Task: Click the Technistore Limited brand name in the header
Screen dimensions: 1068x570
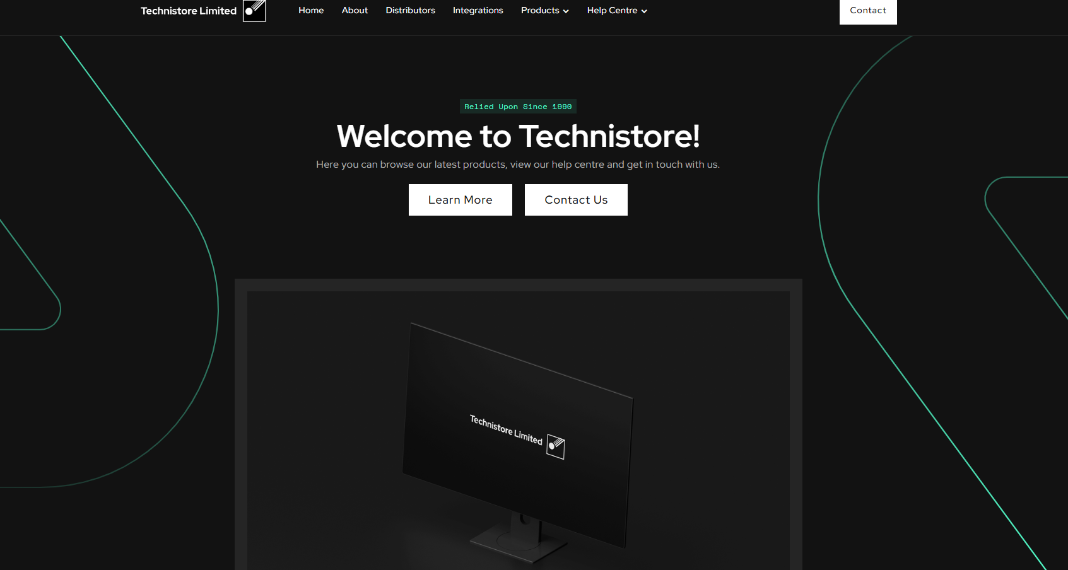Action: click(189, 11)
